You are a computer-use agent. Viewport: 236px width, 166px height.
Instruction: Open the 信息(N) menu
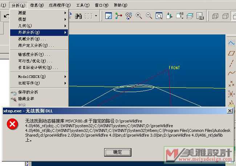(37, 5)
